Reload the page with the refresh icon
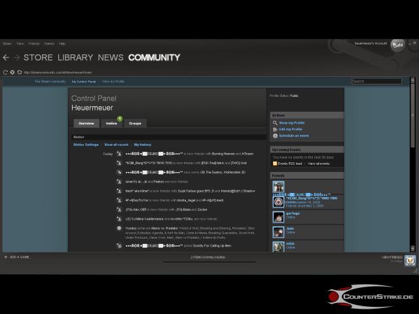 pos(5,72)
